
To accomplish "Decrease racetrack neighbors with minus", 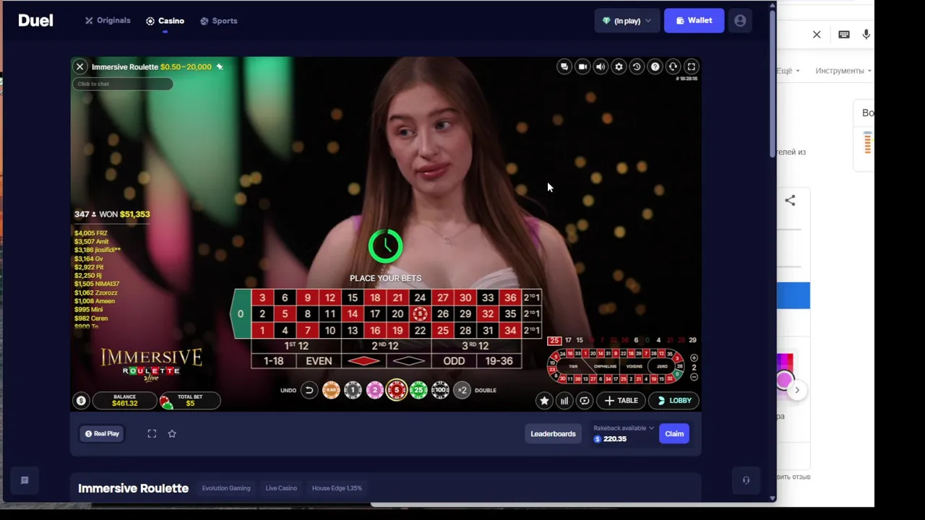I will point(694,377).
